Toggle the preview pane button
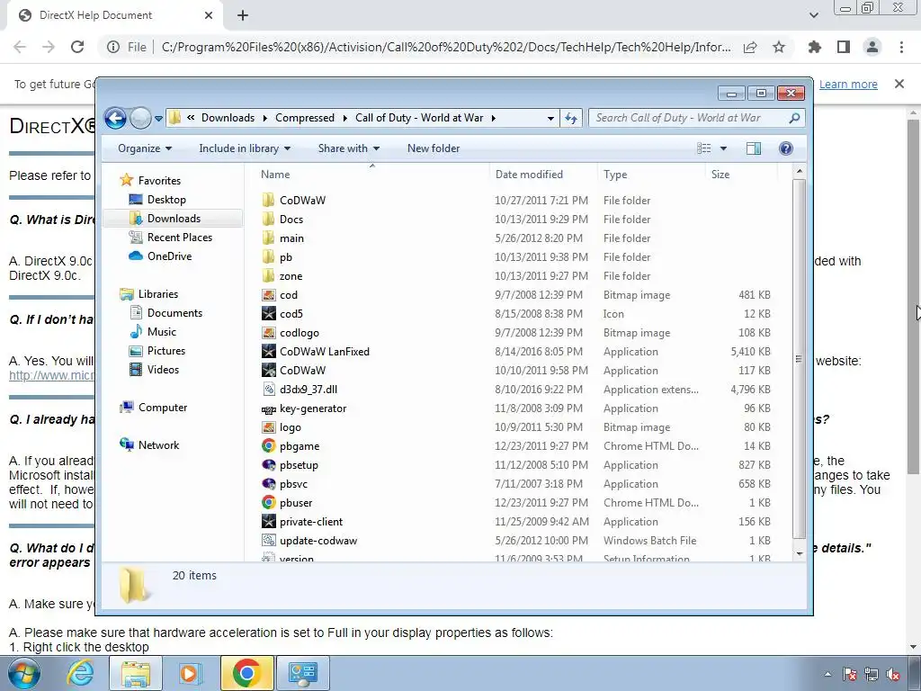The image size is (921, 691). 754,148
